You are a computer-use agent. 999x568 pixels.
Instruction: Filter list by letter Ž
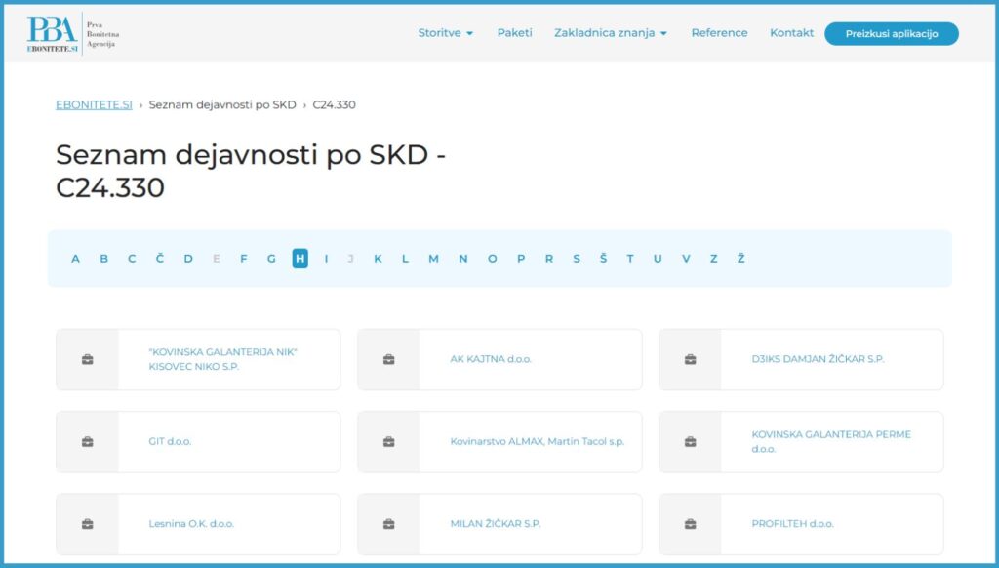[741, 259]
